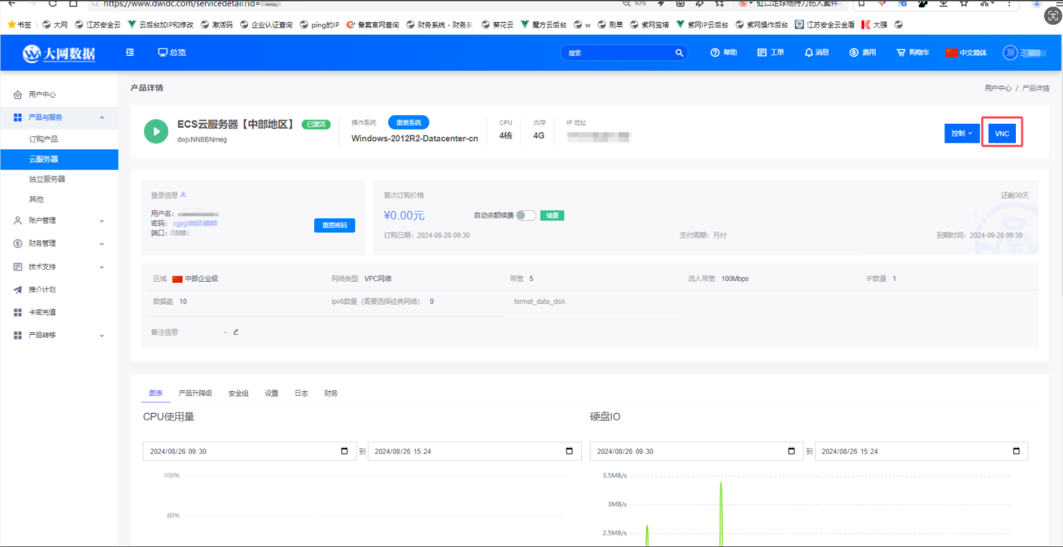1063x547 pixels.
Task: Click the 用户中心 breadcrumb link
Action: [x=998, y=88]
